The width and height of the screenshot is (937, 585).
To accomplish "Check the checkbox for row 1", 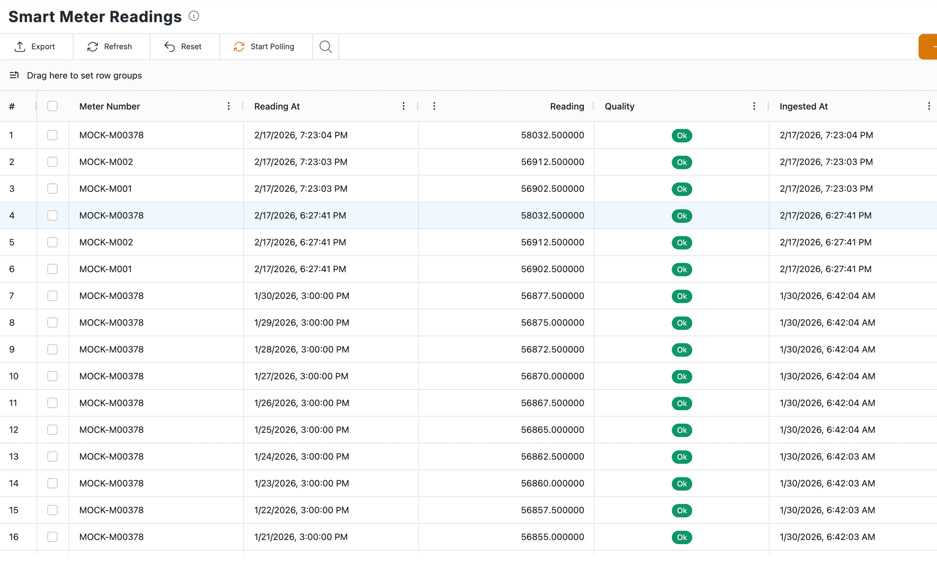I will click(52, 135).
